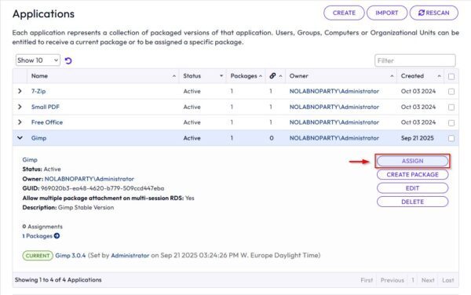
Task: Check the 7-Zip row checkbox
Action: click(x=451, y=92)
